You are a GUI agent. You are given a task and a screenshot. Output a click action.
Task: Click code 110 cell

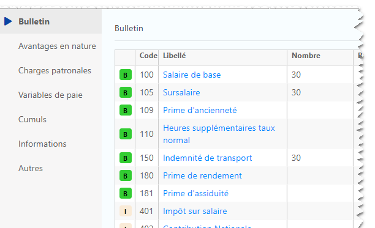(146, 134)
